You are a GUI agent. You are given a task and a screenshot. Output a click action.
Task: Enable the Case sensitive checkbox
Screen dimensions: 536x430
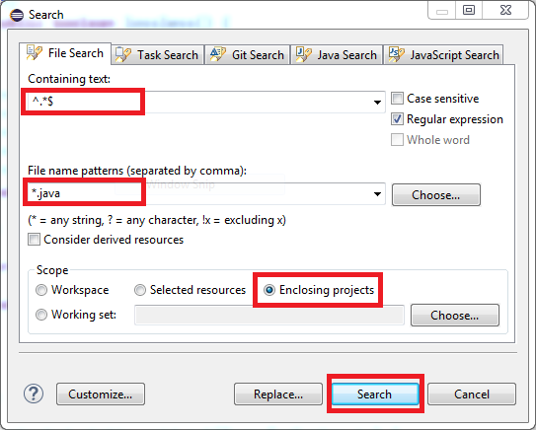397,99
